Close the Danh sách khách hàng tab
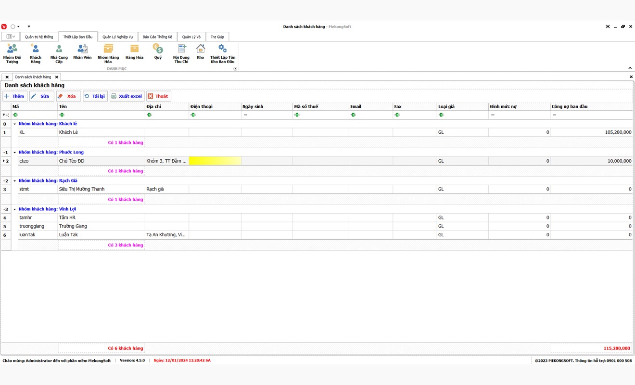635x385 pixels. click(56, 77)
